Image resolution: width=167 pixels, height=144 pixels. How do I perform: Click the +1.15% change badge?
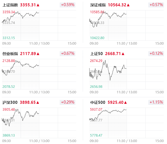point(156,102)
